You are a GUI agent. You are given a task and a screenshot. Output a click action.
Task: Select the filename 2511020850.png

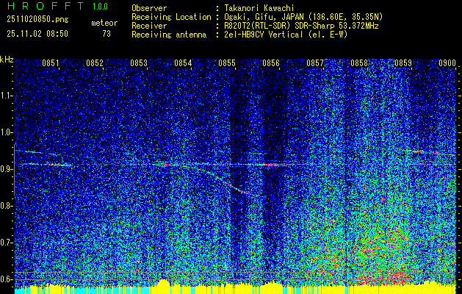pyautogui.click(x=37, y=19)
